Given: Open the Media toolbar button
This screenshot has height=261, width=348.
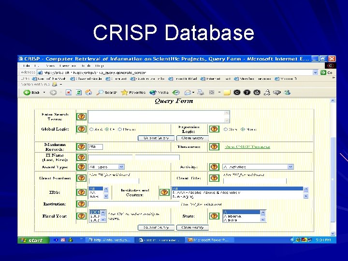Looking at the screenshot, I should tap(159, 92).
